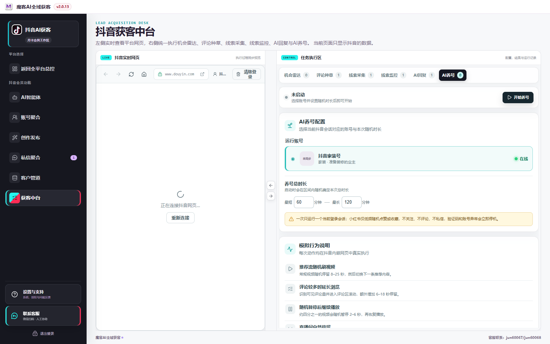550x344 pixels.
Task: Click the 重新连接 reconnect button
Action: [x=180, y=218]
